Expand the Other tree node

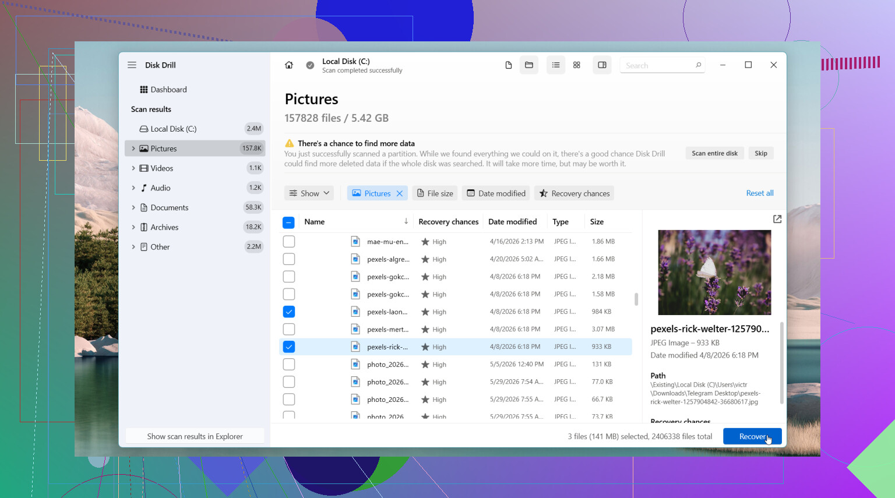click(133, 247)
